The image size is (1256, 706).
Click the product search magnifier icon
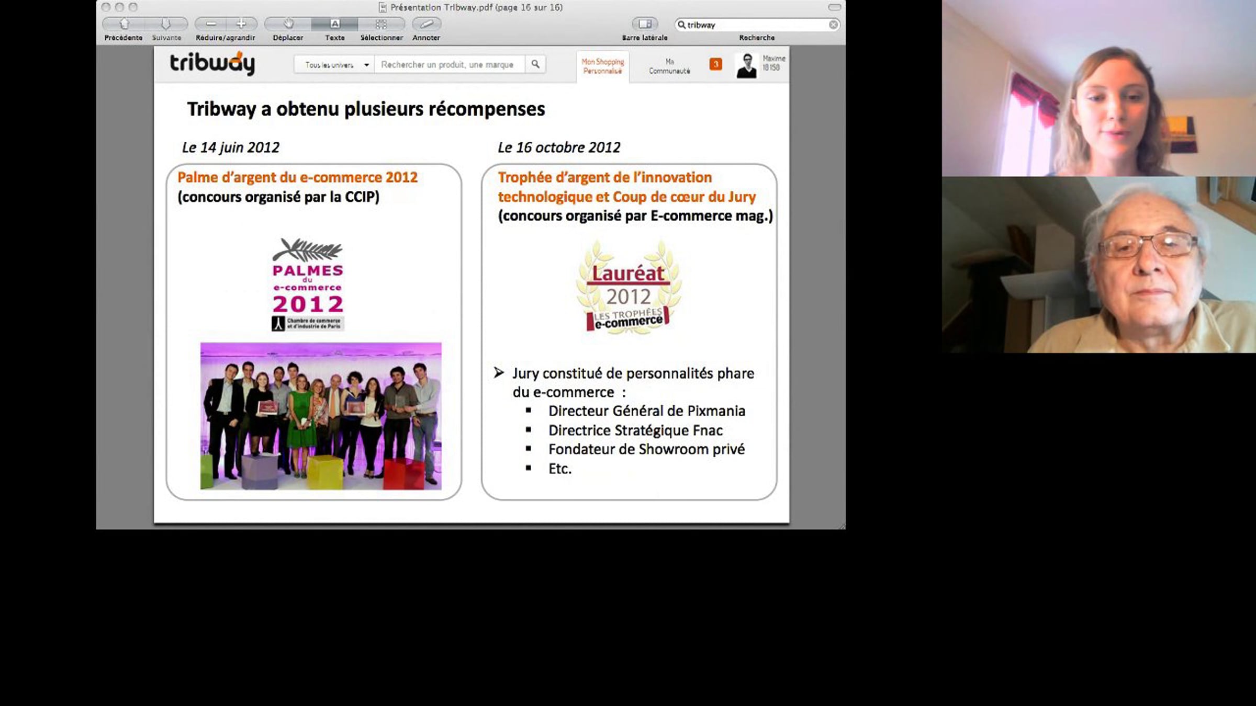(535, 64)
